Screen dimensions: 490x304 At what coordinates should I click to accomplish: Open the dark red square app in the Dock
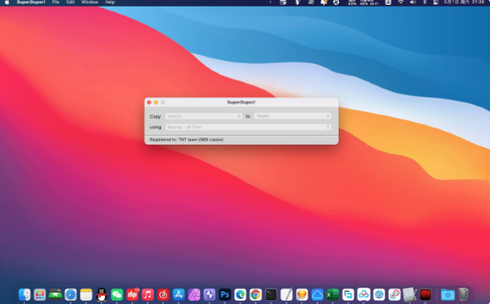click(x=425, y=294)
